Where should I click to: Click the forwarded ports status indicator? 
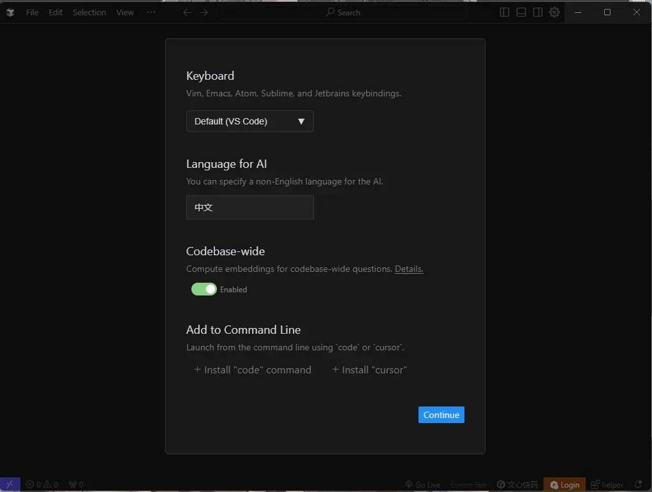(x=76, y=484)
